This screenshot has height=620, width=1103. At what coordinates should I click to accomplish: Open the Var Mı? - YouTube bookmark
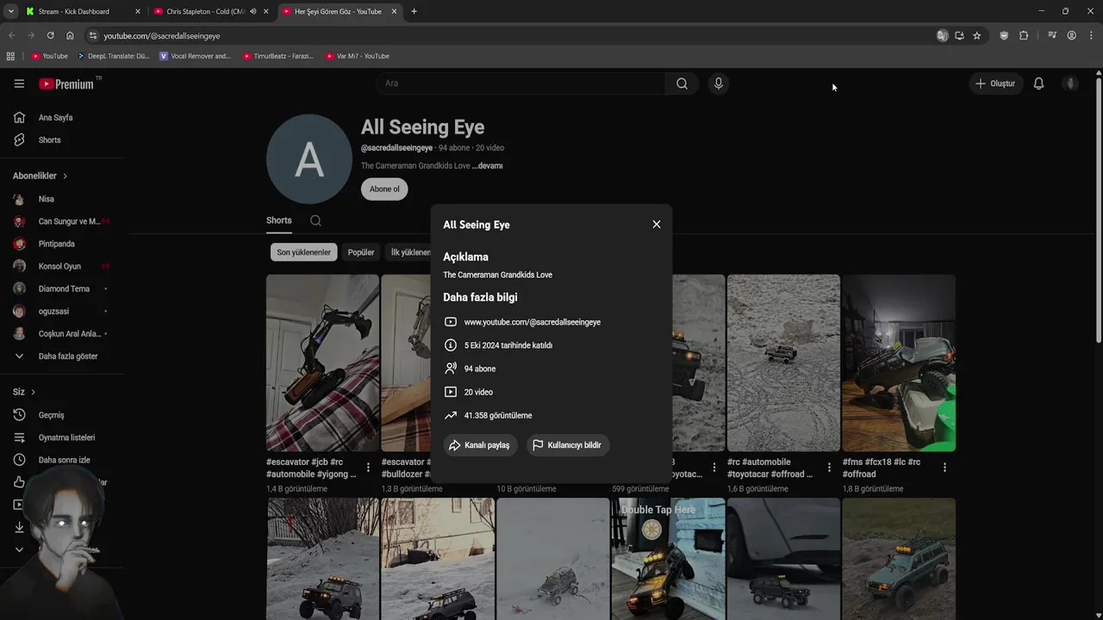tap(358, 56)
